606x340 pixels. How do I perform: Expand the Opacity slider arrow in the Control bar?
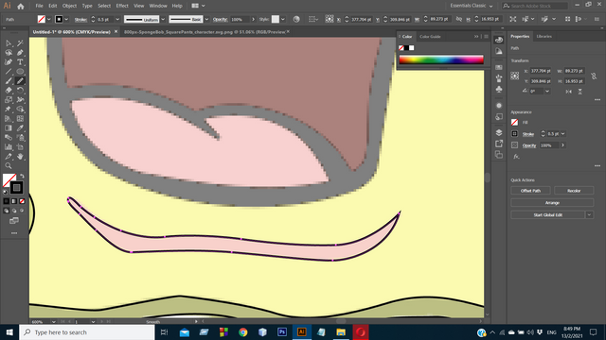click(253, 19)
